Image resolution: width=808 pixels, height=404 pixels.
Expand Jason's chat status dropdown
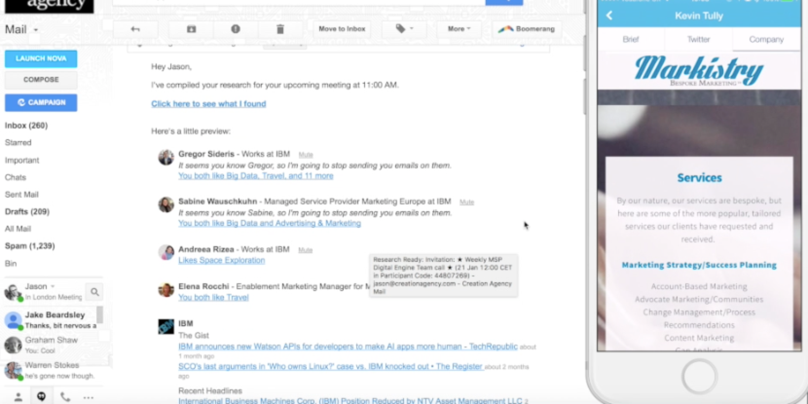point(53,286)
